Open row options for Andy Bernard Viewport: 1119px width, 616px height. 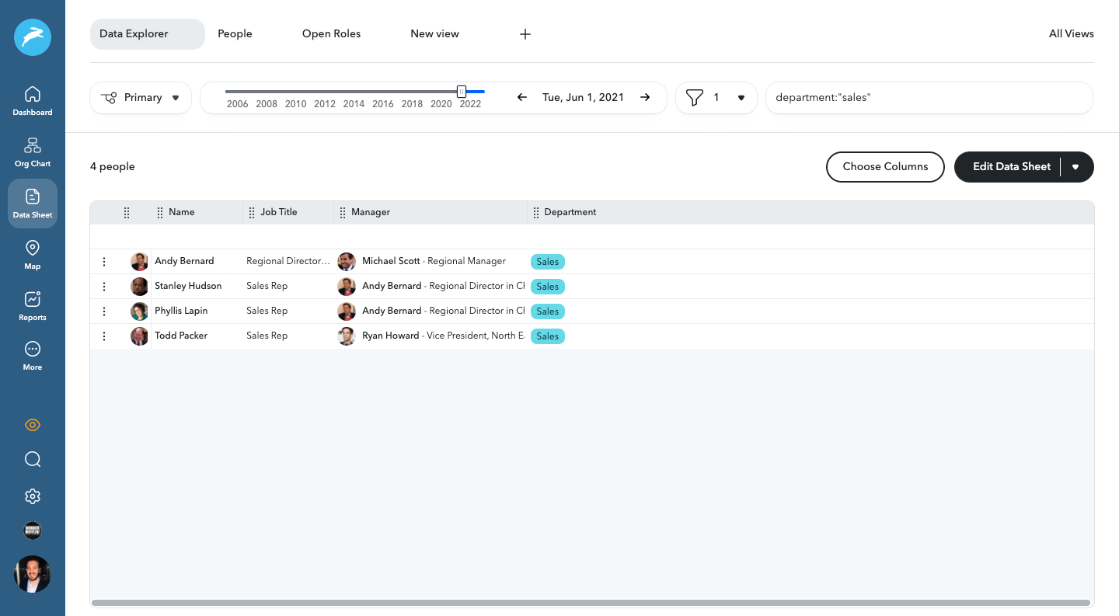point(104,262)
